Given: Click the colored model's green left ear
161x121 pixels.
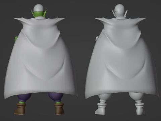Looking at the screenshot, I should [x=33, y=14].
